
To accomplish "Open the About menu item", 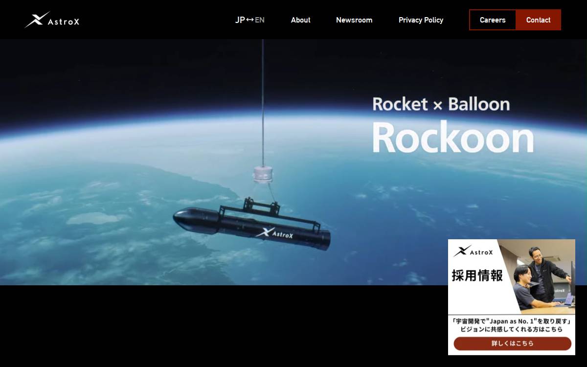I will tap(300, 20).
